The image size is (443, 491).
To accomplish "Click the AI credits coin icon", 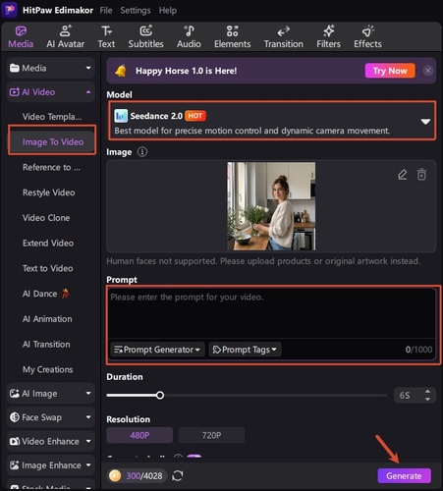I will pos(115,475).
